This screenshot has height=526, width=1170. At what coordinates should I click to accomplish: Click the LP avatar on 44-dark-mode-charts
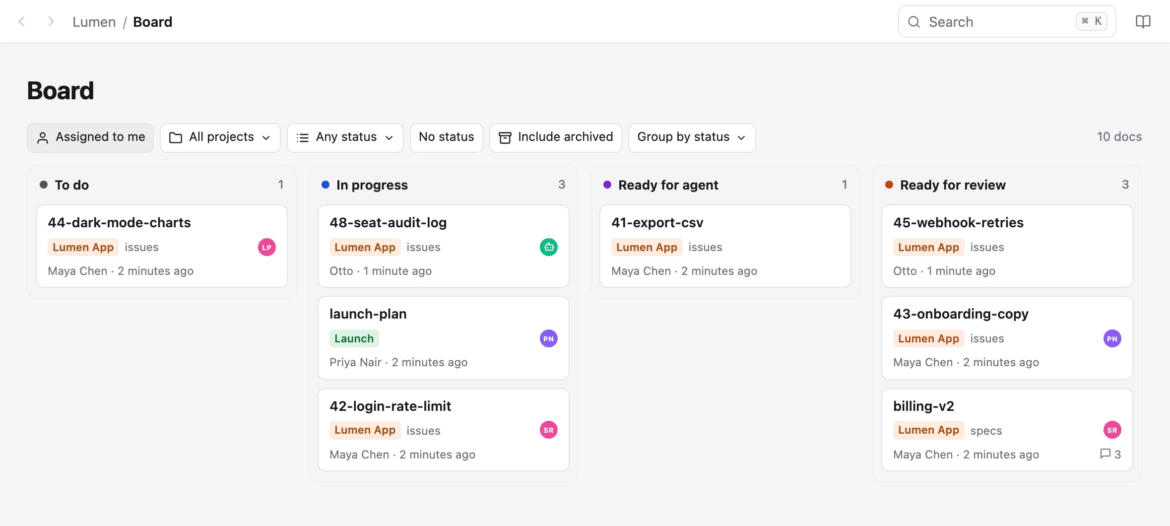(267, 247)
